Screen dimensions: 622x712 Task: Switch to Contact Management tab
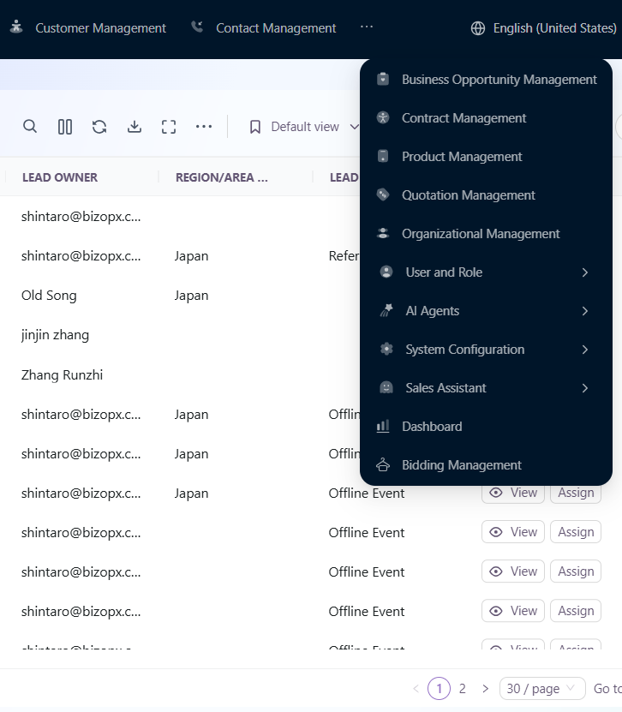coord(264,28)
